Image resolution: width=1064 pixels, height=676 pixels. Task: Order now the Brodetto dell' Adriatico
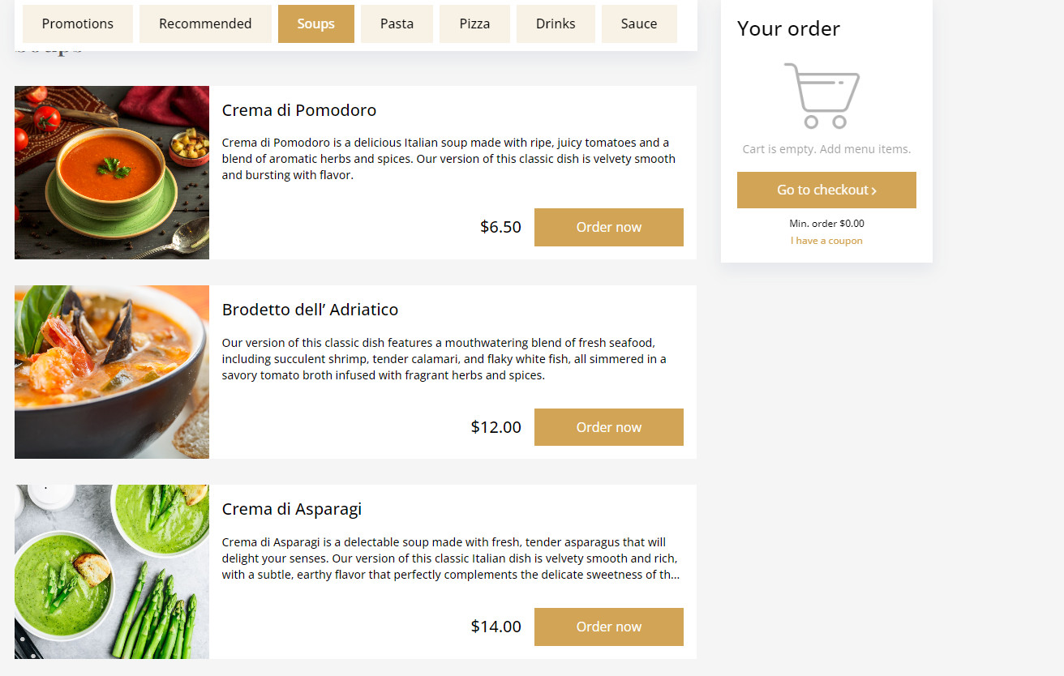(x=609, y=427)
